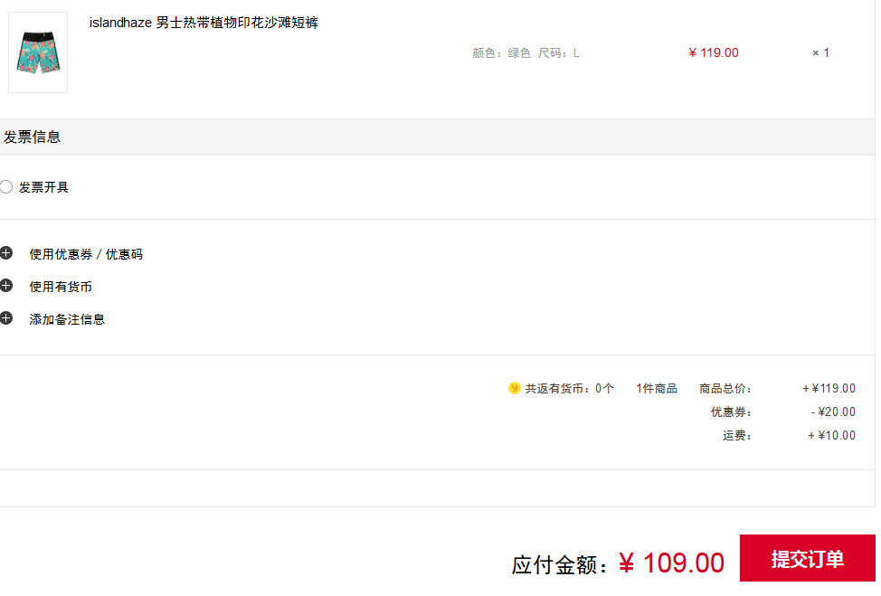Click the 运费 shipping fee +¥10.00
The height and width of the screenshot is (596, 881).
[x=831, y=435]
